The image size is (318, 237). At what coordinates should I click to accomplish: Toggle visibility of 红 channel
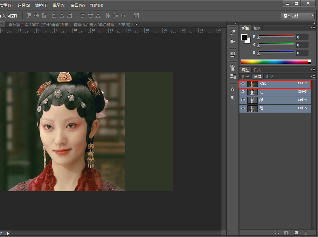click(x=243, y=92)
